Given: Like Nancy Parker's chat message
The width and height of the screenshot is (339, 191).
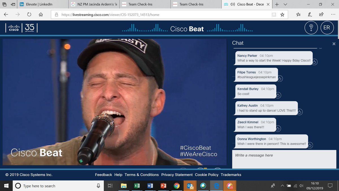Looking at the screenshot, I should point(314,62).
